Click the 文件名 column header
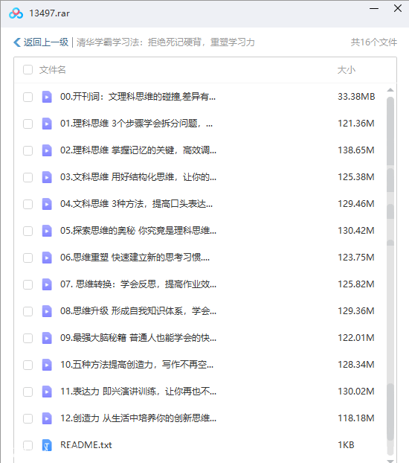Screen dimensions: 409x463 (53, 70)
